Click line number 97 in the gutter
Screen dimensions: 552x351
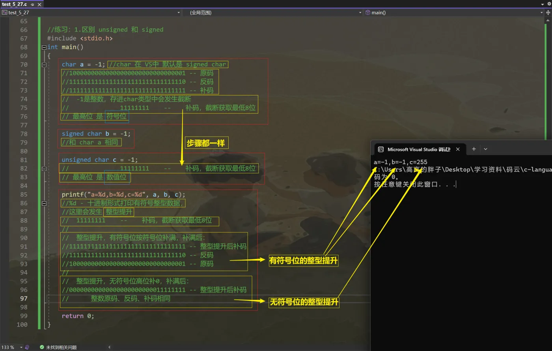(x=24, y=298)
